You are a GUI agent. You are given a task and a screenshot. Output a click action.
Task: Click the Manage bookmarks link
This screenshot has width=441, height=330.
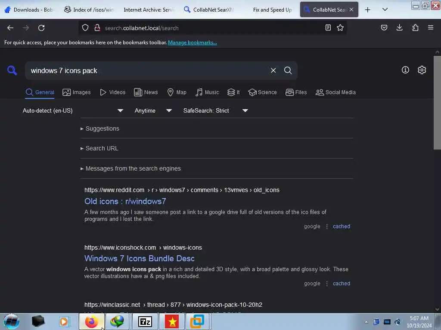[x=193, y=43]
